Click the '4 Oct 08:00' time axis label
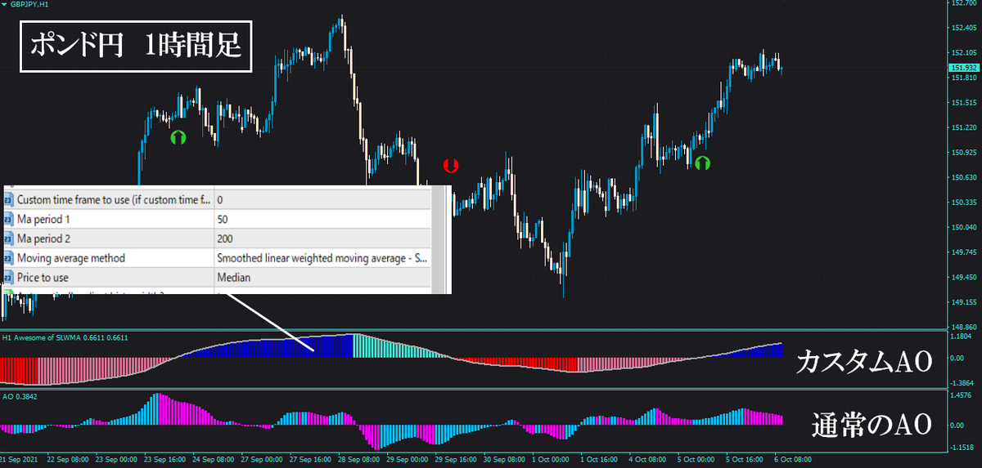Image resolution: width=982 pixels, height=468 pixels. pos(646,461)
